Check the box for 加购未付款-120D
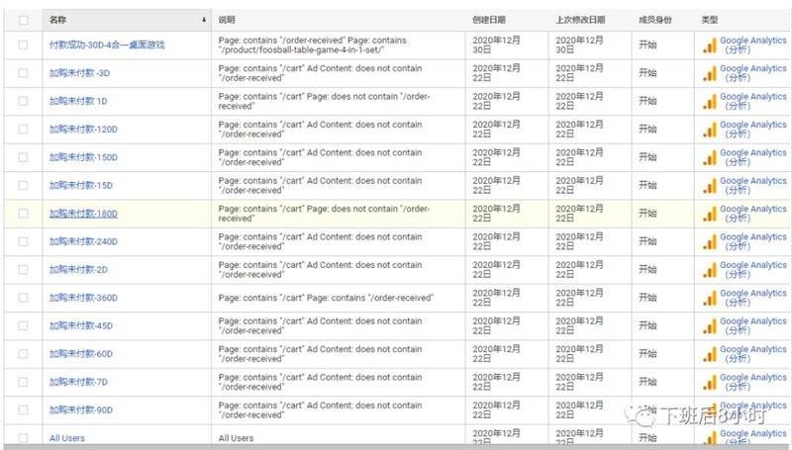 pyautogui.click(x=23, y=130)
